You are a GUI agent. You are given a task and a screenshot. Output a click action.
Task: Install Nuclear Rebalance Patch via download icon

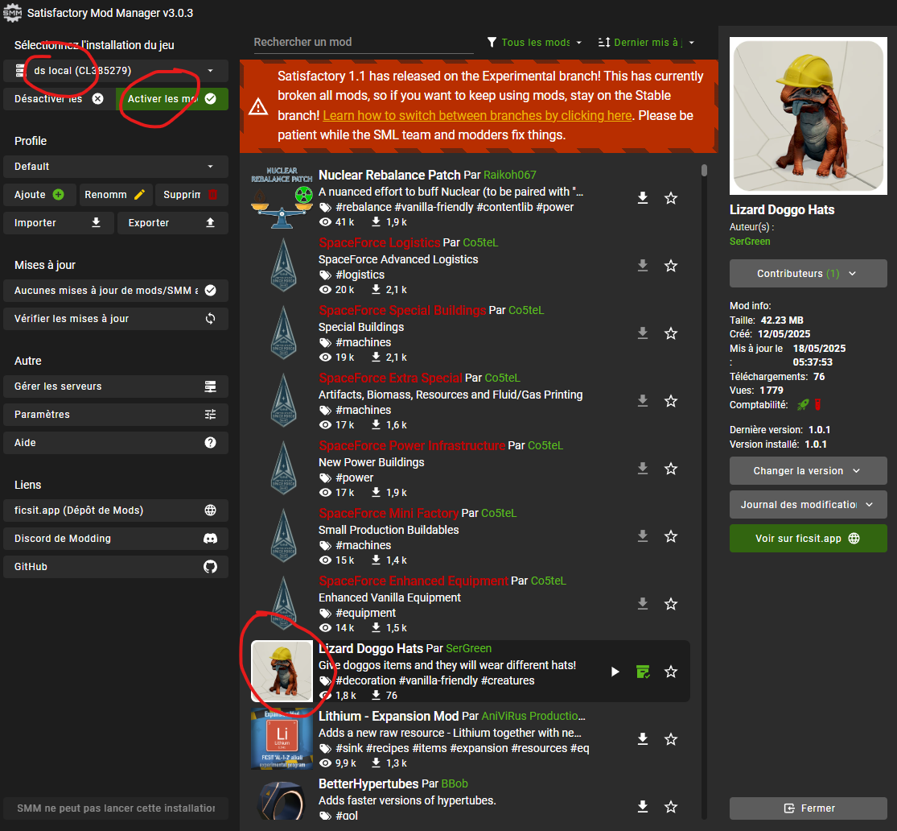click(643, 198)
